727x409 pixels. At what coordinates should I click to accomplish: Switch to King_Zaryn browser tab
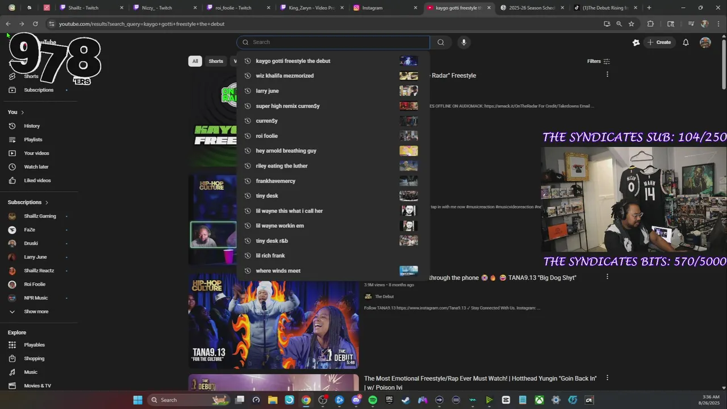(x=311, y=8)
